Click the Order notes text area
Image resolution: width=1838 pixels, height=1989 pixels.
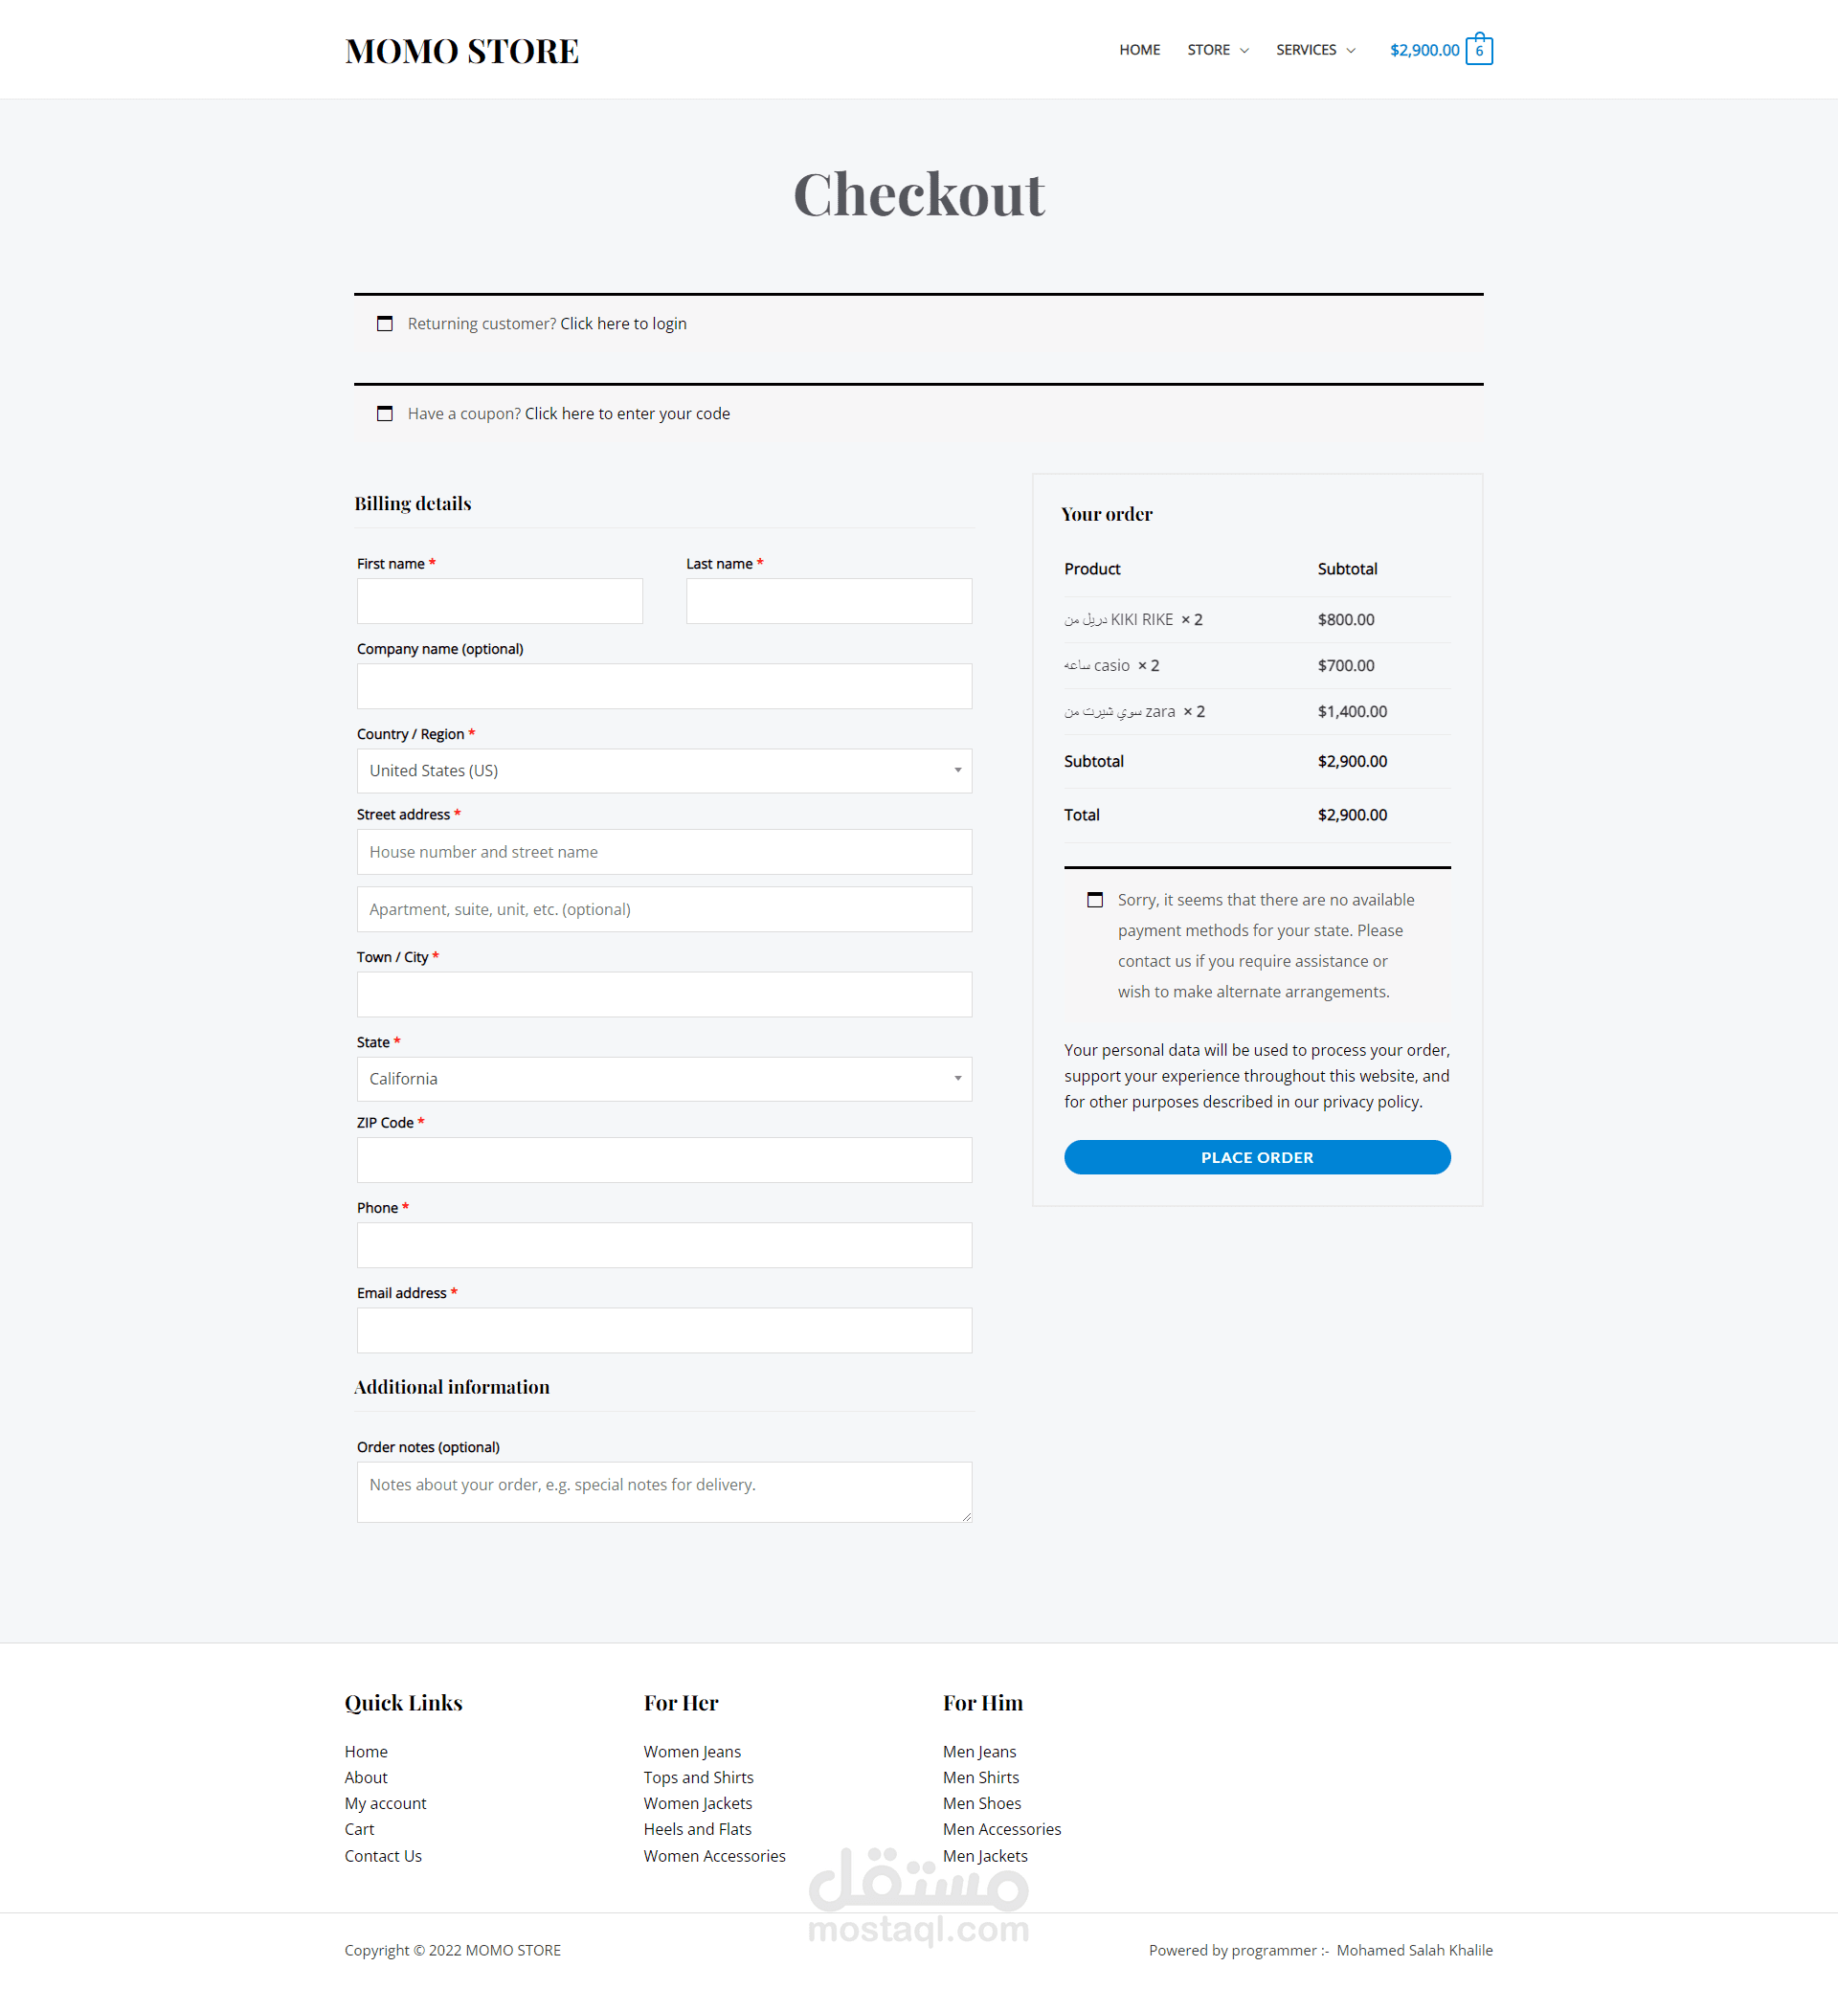click(663, 1491)
